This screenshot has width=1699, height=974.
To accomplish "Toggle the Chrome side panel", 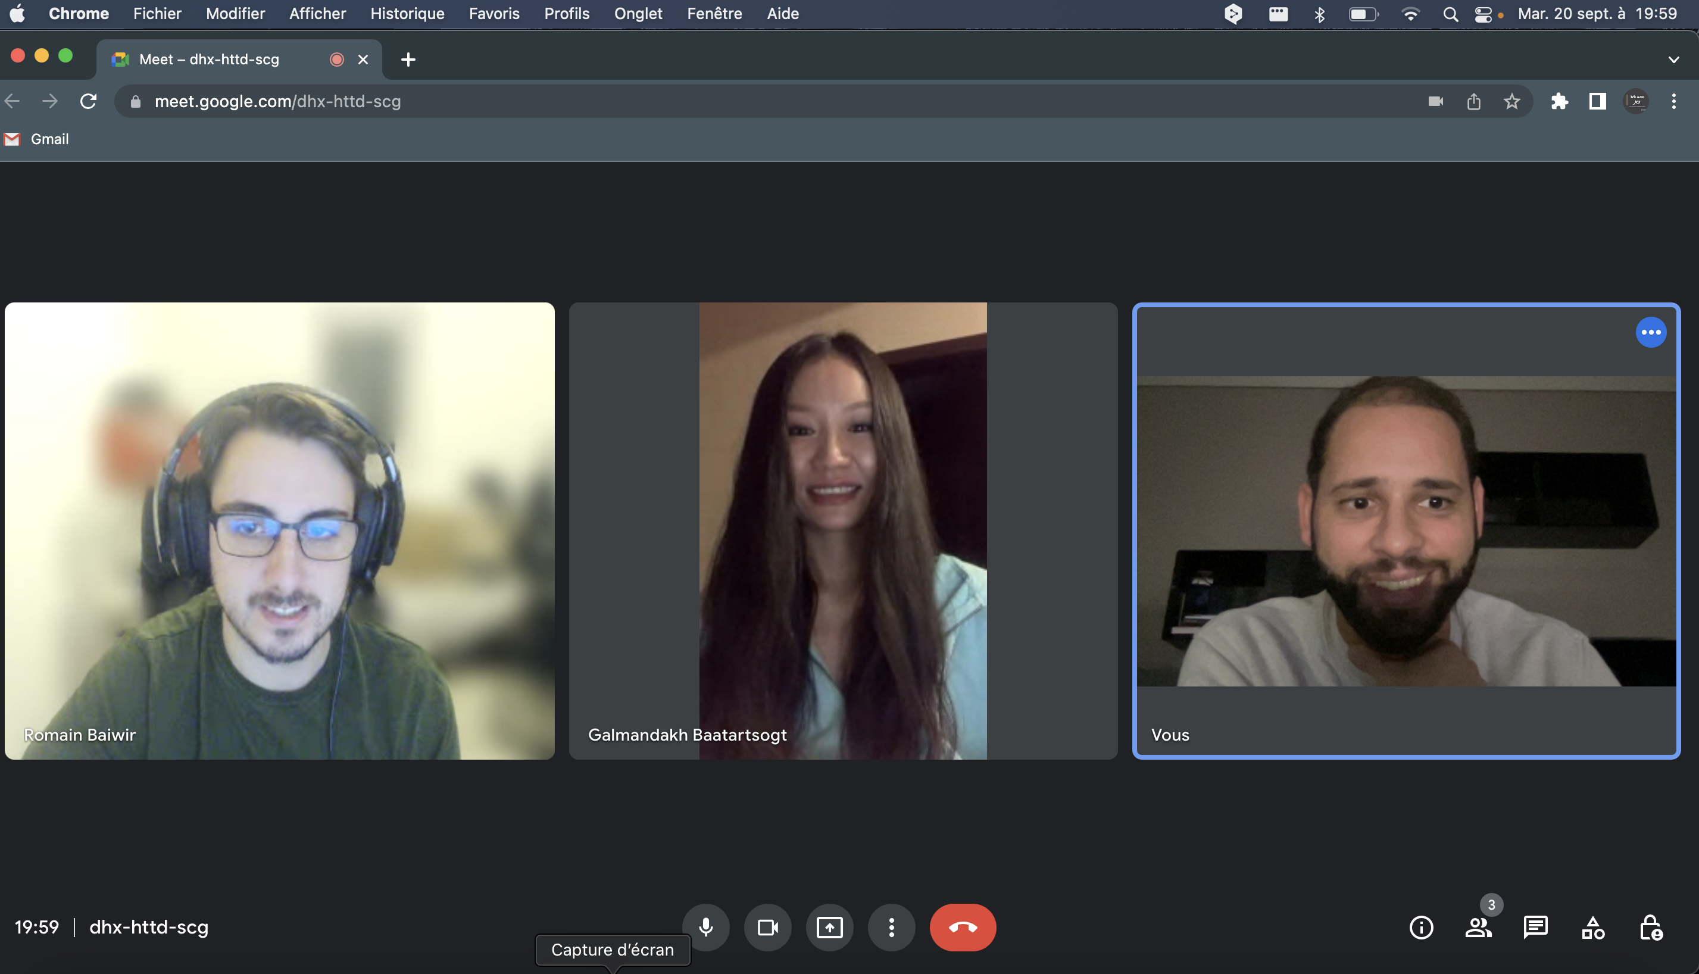I will [1597, 101].
